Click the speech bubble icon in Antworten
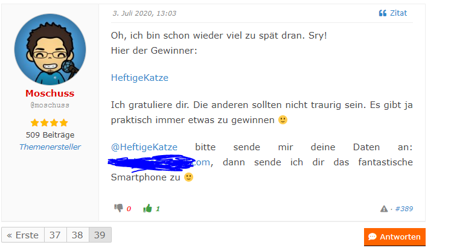The width and height of the screenshot is (454, 251). (372, 237)
